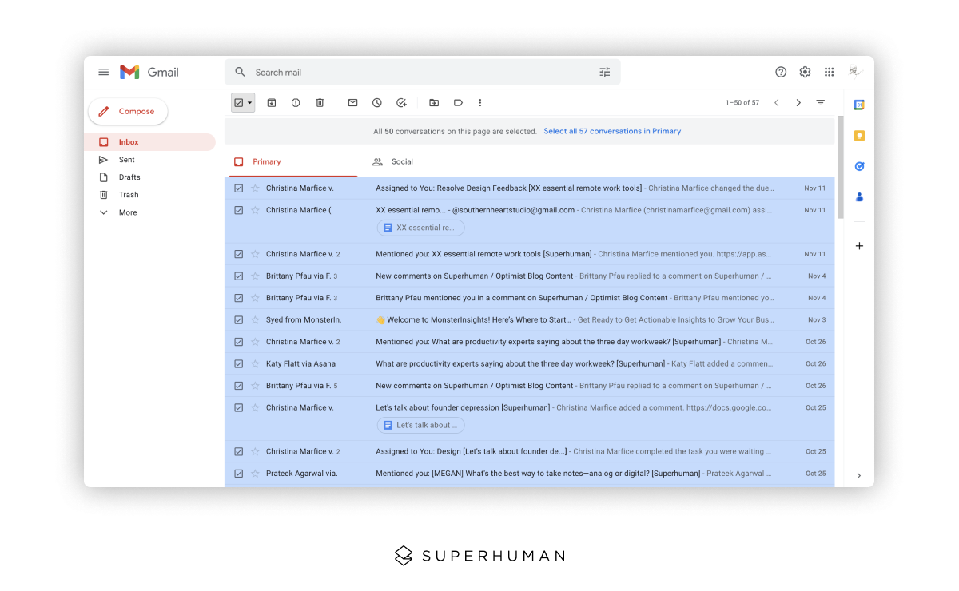
Task: Uncheck Mentioned you: XX essential remote work tools email
Action: pos(238,254)
